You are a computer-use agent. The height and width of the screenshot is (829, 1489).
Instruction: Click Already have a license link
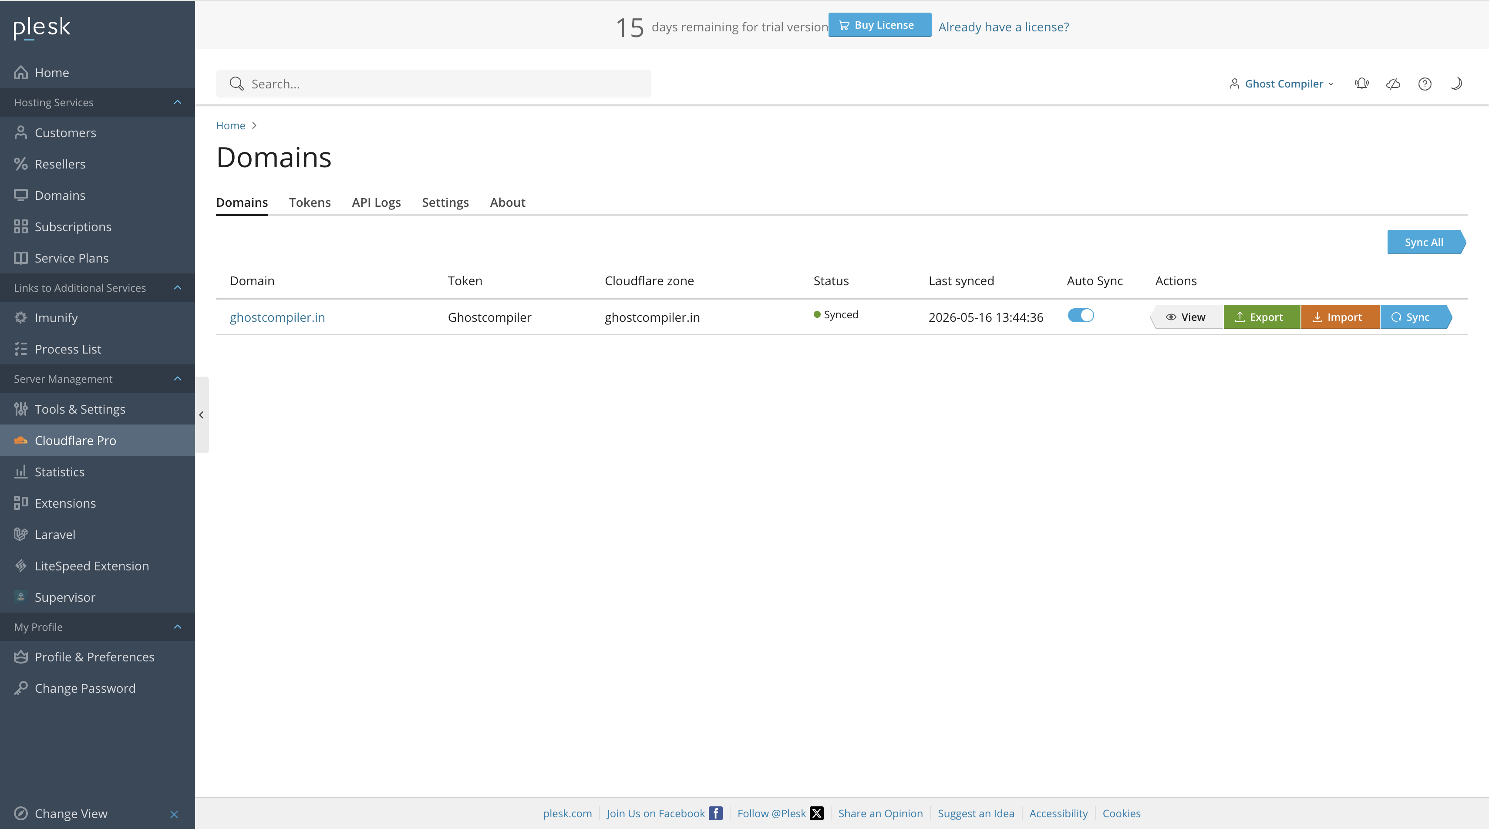1004,27
